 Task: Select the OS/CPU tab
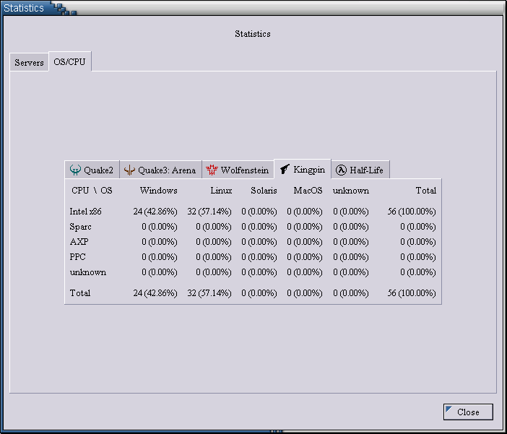tap(70, 62)
